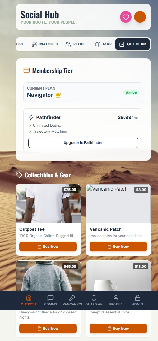Buy the fleece hoodie now

click(x=48, y=329)
